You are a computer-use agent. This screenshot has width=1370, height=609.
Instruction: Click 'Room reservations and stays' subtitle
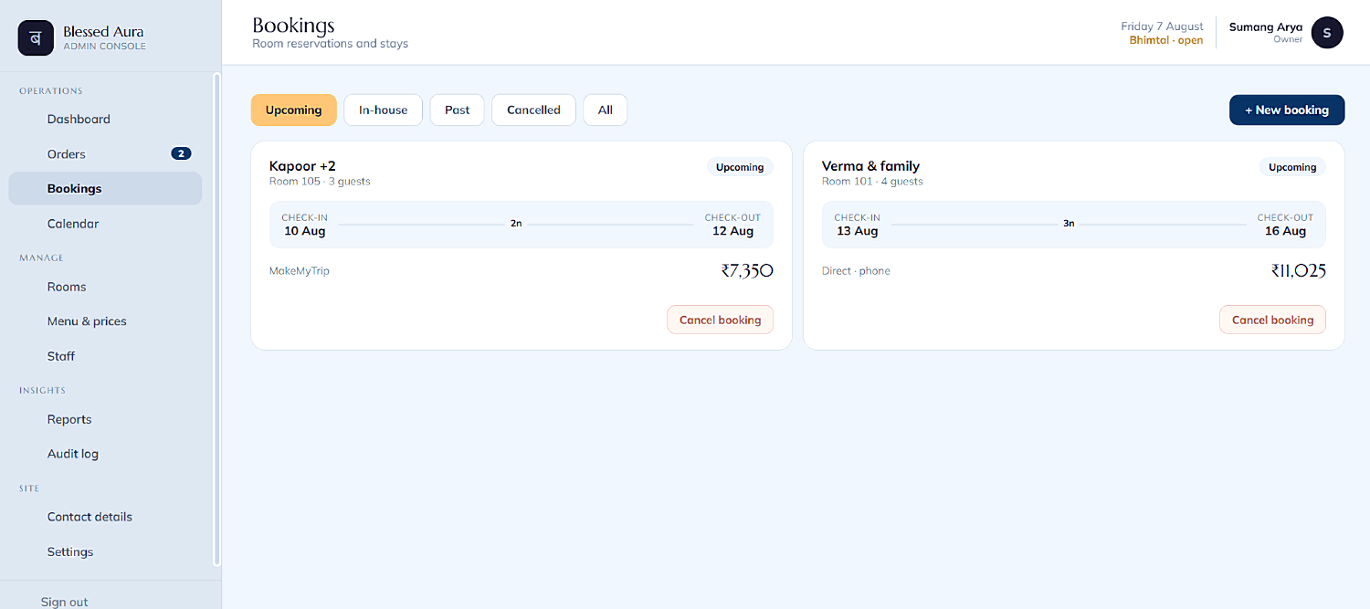pos(330,44)
